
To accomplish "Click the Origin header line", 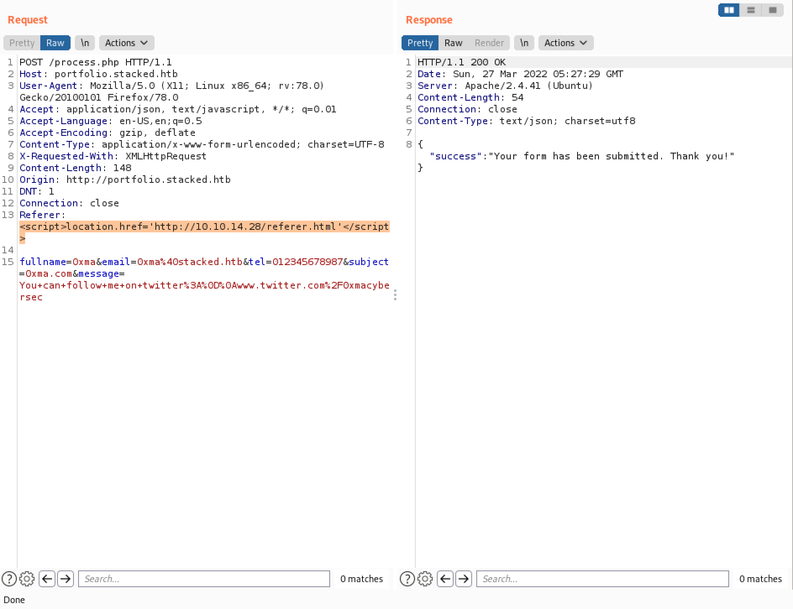I will [125, 180].
